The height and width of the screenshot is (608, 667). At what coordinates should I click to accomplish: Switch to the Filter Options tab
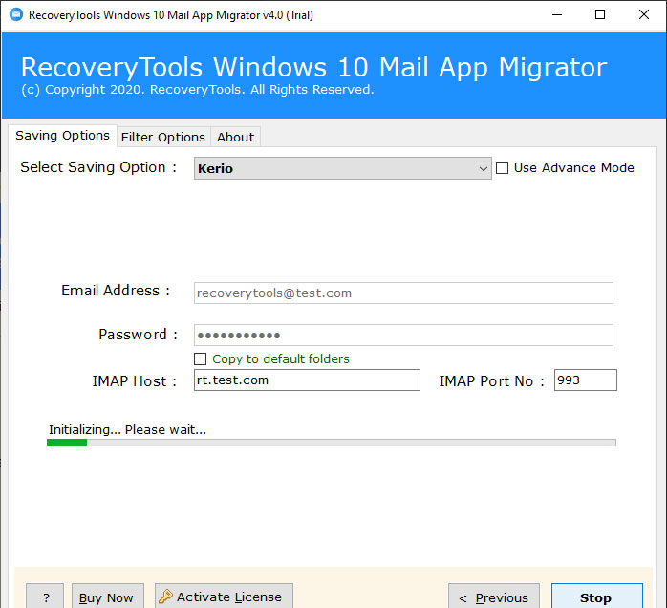(162, 137)
